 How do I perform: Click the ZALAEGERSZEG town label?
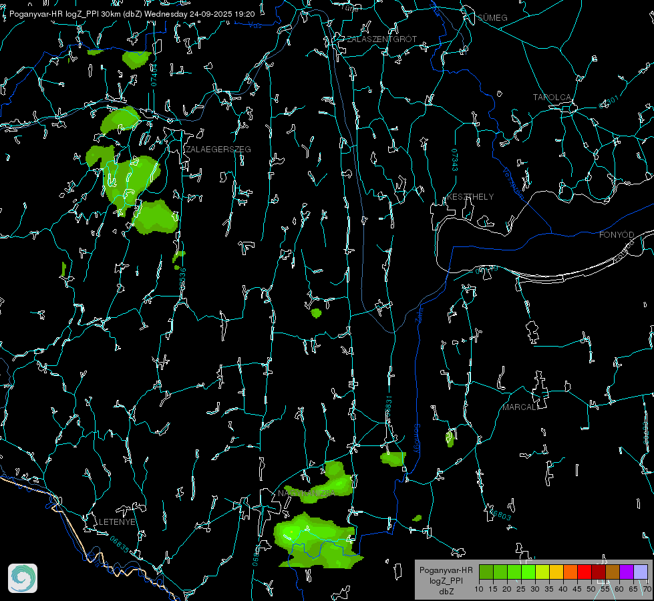(218, 150)
